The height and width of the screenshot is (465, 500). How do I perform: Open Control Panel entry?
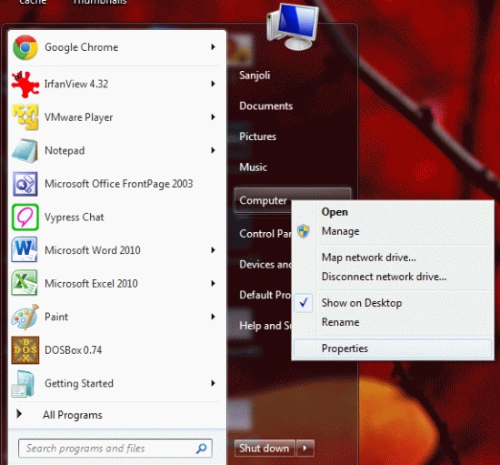click(x=265, y=234)
